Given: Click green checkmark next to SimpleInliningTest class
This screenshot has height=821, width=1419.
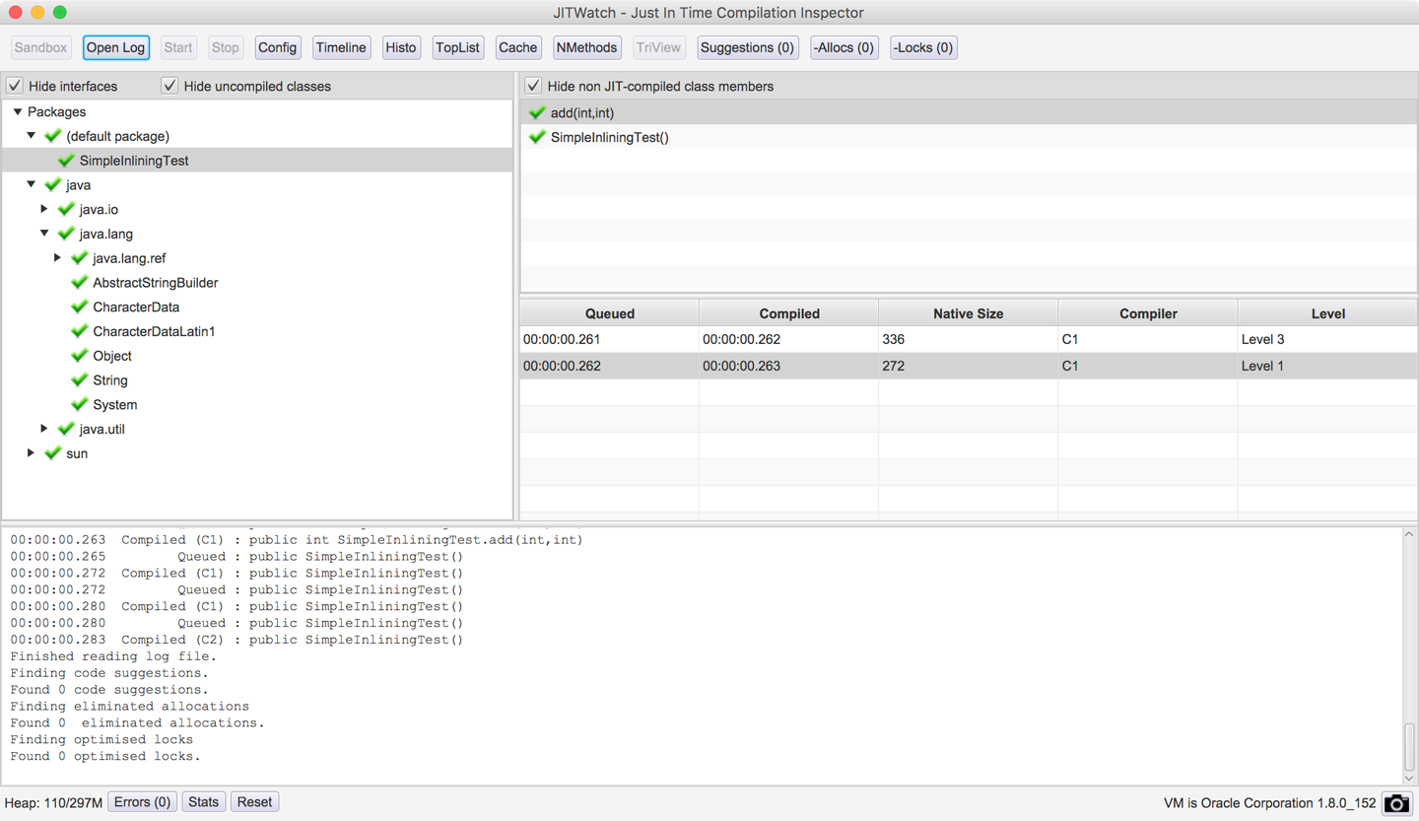Looking at the screenshot, I should [x=66, y=161].
